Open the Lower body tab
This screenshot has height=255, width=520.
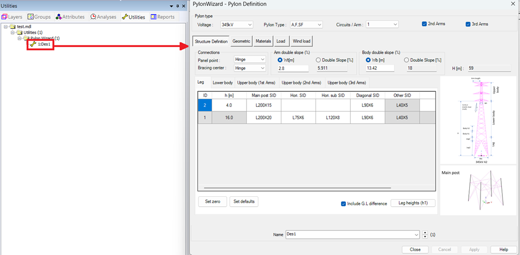click(x=222, y=83)
